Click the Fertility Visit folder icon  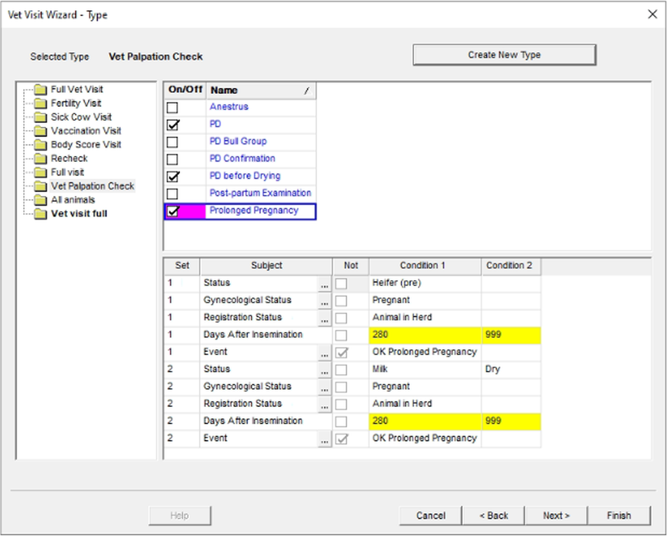click(x=40, y=104)
